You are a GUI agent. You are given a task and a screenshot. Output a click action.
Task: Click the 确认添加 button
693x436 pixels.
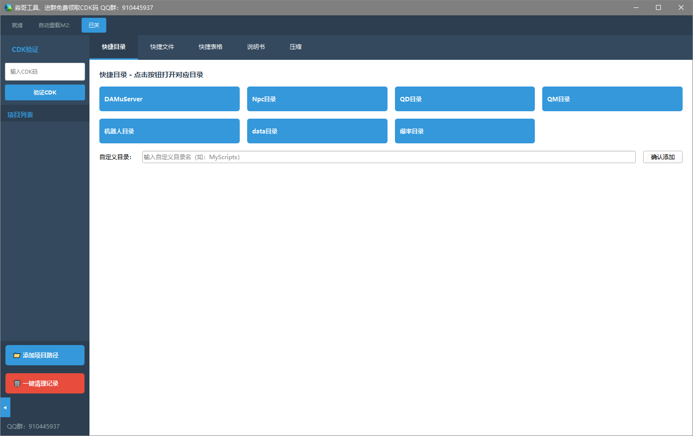(x=662, y=157)
